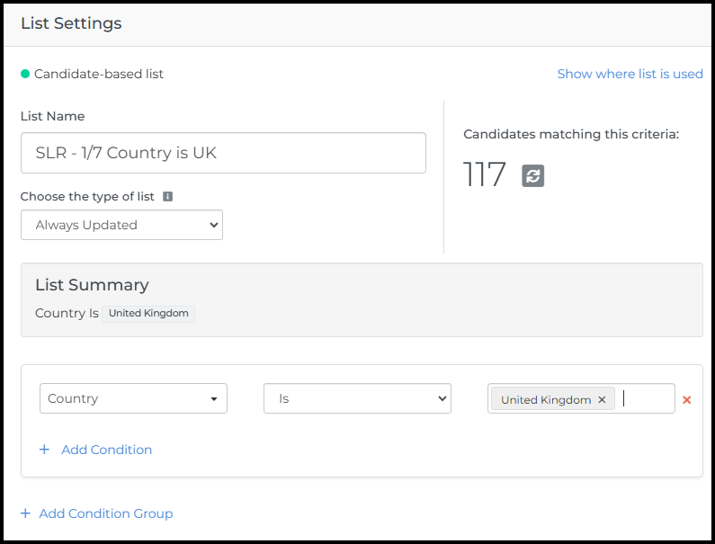715x544 pixels.
Task: Focus the List Name text field
Action: (x=223, y=153)
